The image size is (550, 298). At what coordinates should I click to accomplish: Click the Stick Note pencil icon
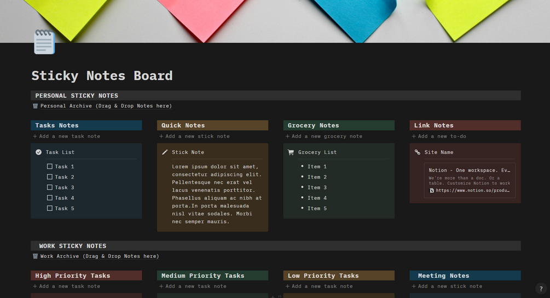tap(165, 152)
